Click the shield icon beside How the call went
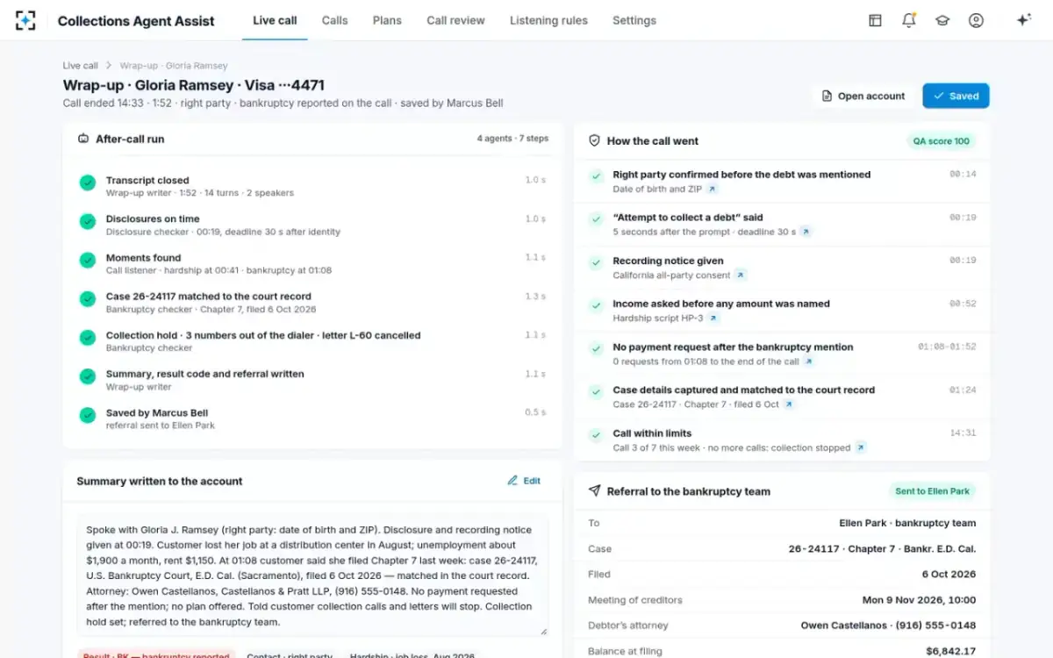 pos(594,140)
